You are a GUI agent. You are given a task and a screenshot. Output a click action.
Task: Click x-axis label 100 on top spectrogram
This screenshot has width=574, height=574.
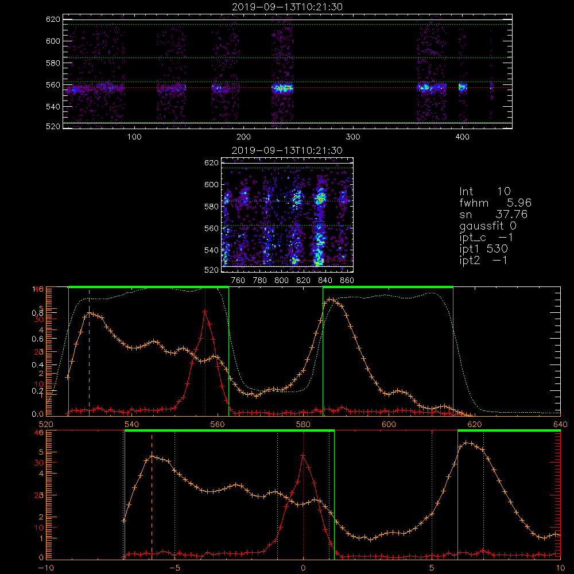pos(134,137)
